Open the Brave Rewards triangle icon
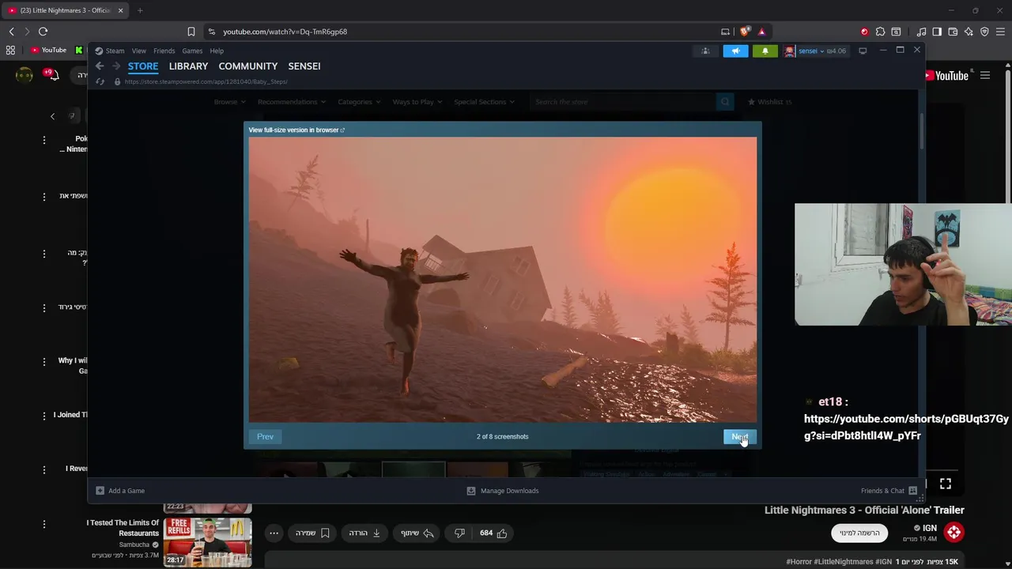The image size is (1012, 569). (761, 32)
